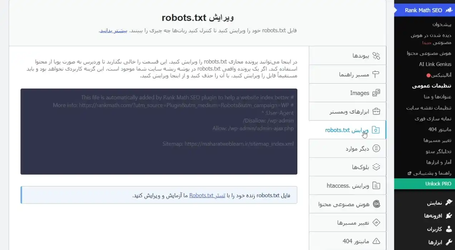Open the نمایش appearance menu
The image size is (455, 250).
(x=425, y=202)
